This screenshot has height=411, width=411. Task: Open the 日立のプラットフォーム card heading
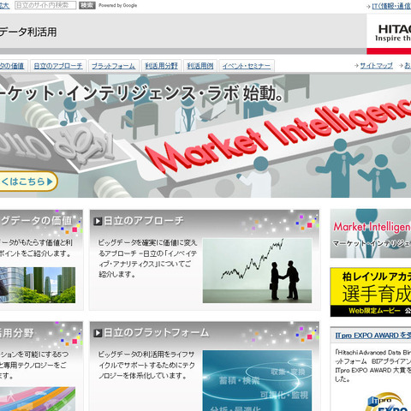[x=157, y=333]
